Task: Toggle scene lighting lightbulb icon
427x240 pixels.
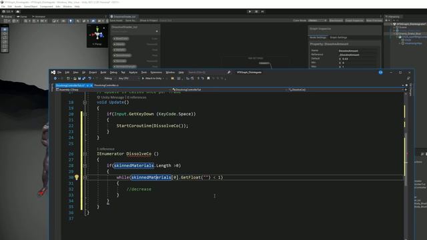Action: click(x=71, y=21)
